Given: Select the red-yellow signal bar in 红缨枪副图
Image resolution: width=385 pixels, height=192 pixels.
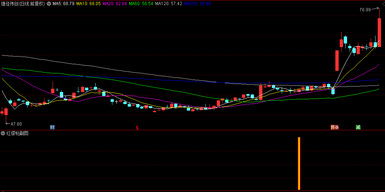Looking at the screenshot, I should tap(299, 163).
